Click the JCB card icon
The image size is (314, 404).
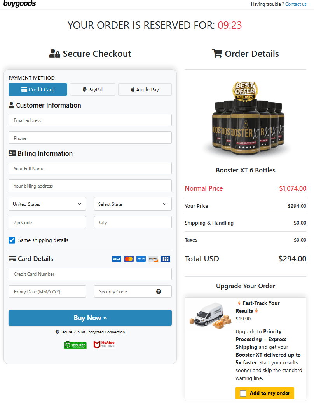pyautogui.click(x=166, y=259)
